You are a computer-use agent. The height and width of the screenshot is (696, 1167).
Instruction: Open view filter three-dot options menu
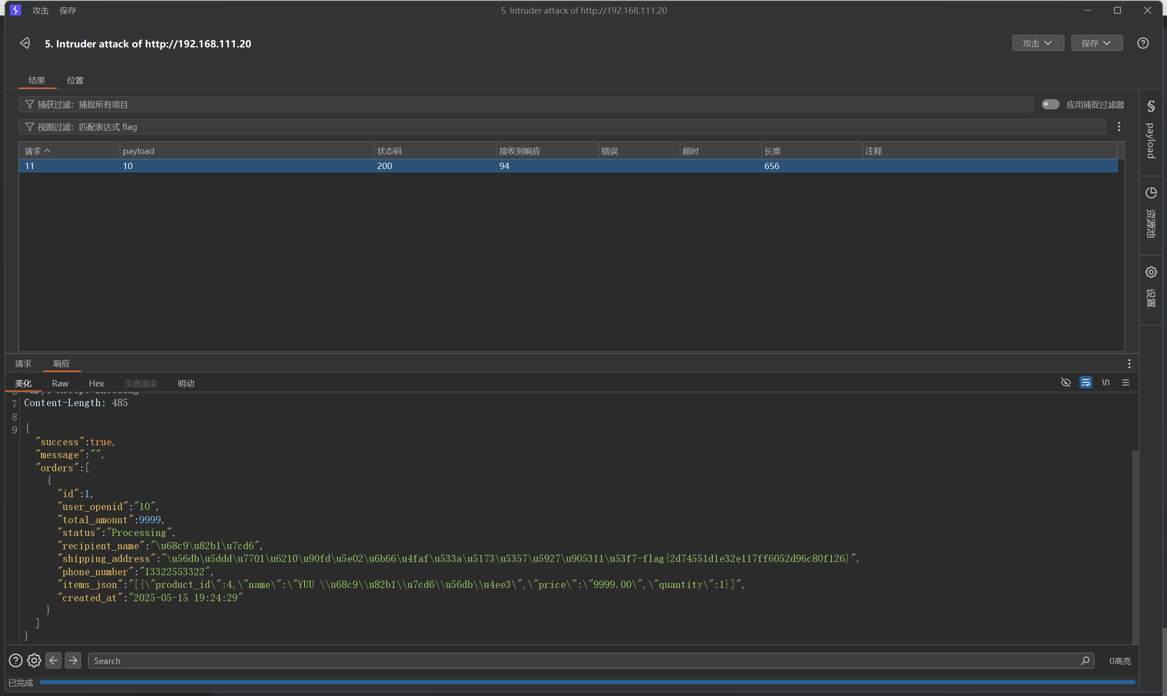tap(1119, 127)
